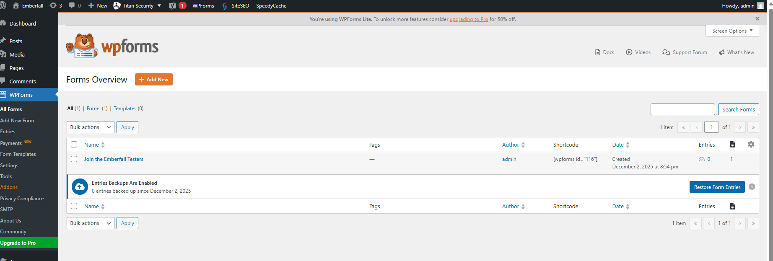Click the Videos play icon

click(x=629, y=52)
